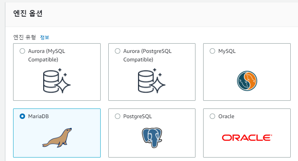This screenshot has height=161, width=298.
Task: Click the 엔진 유형 field label
Action: tap(25, 37)
